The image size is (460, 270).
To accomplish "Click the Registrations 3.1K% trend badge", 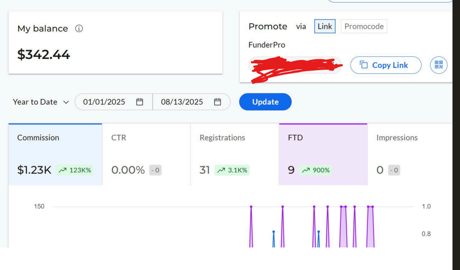I will pos(232,170).
